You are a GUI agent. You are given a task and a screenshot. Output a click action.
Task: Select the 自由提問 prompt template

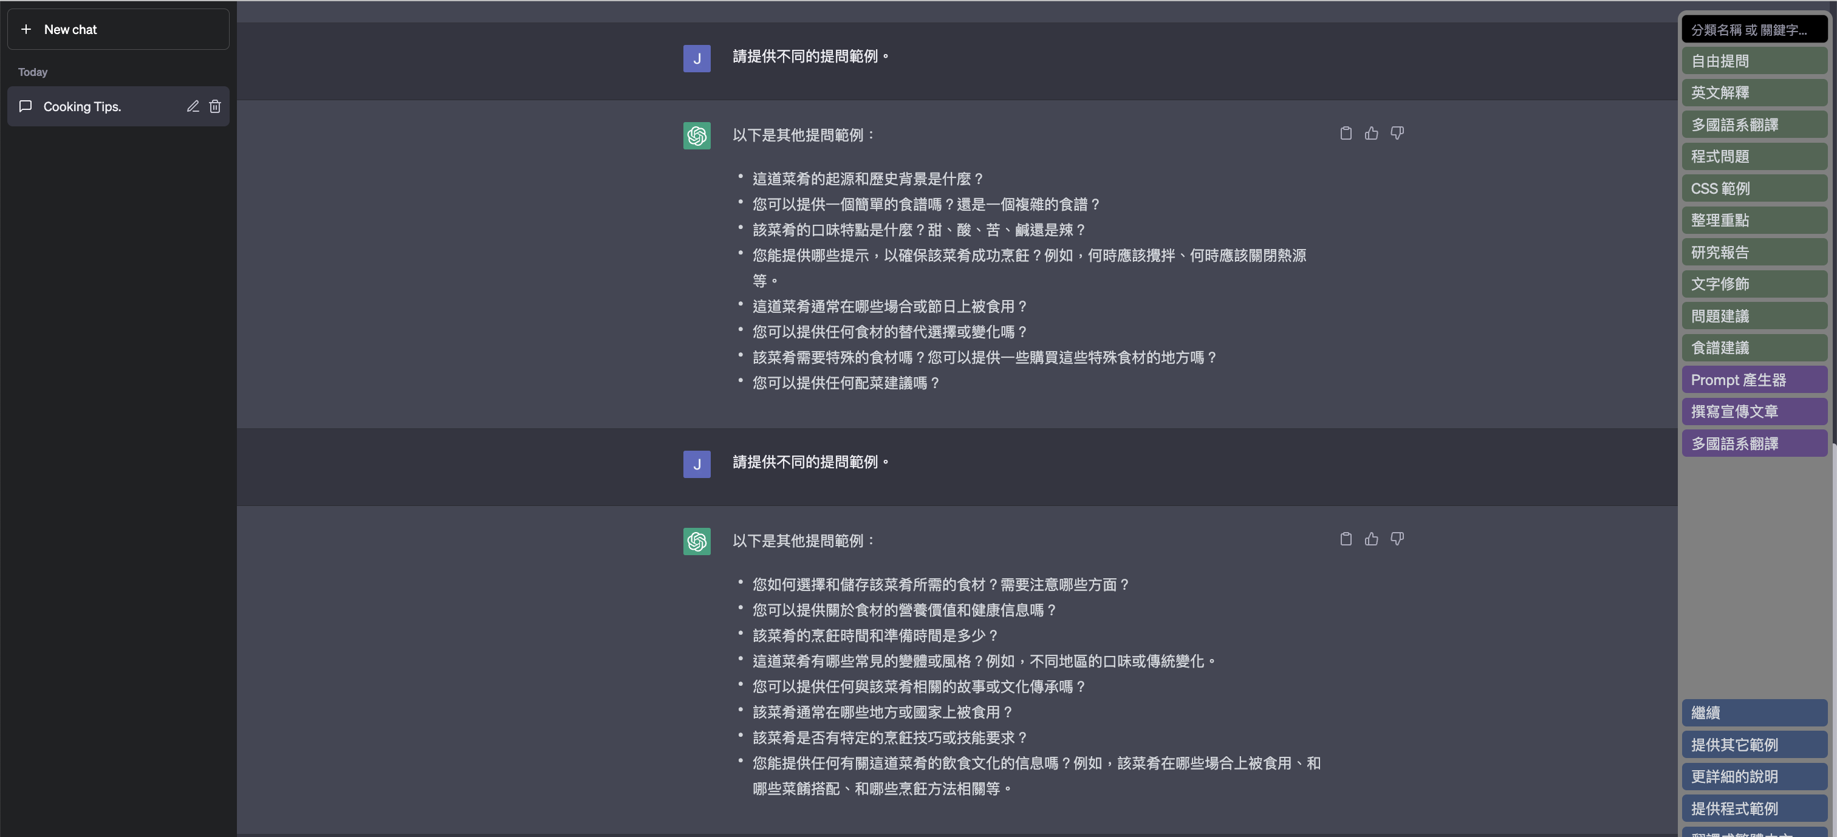[x=1754, y=61]
